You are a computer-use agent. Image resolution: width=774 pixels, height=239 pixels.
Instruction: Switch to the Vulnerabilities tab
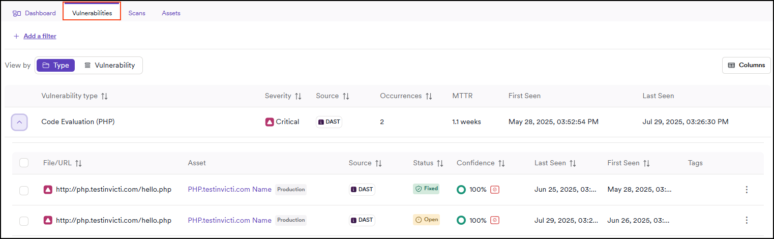[x=92, y=13]
